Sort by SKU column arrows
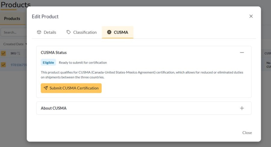The image size is (271, 147). (19, 53)
